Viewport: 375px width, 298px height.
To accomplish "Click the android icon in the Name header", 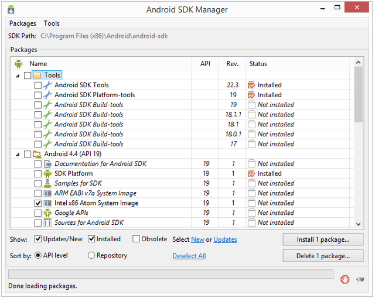I will (18, 64).
